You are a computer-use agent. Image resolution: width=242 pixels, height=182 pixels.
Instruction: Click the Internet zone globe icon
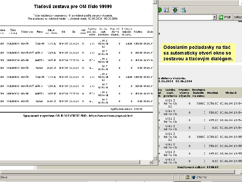click(194, 177)
